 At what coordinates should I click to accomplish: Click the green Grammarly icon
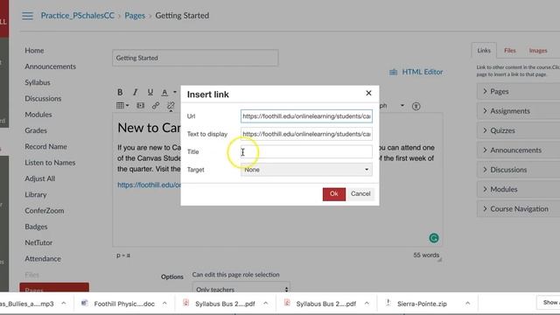click(434, 238)
